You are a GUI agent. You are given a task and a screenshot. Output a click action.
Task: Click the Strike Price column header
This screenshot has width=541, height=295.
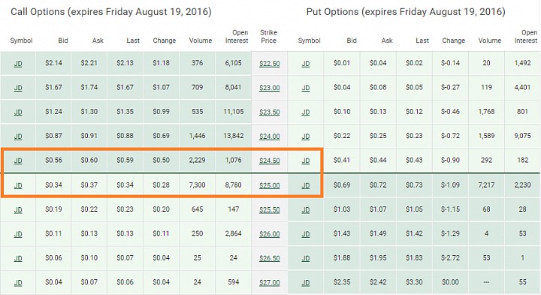(x=268, y=37)
